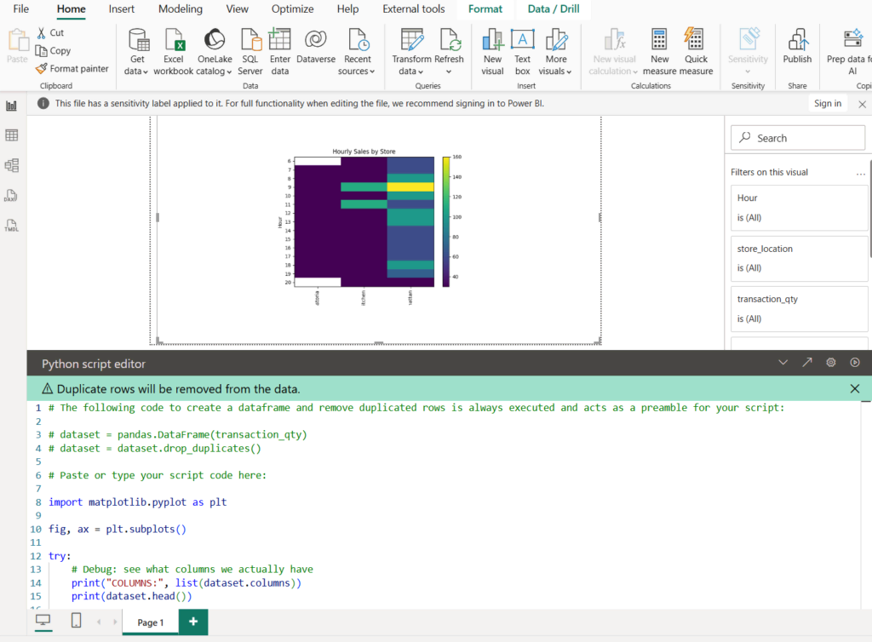This screenshot has height=642, width=872.
Task: Dismiss the duplicate rows warning message
Action: (x=854, y=387)
